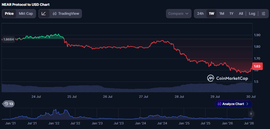Click the history clock badge showing 13
Screen dimensions: 270x129
[9, 104]
